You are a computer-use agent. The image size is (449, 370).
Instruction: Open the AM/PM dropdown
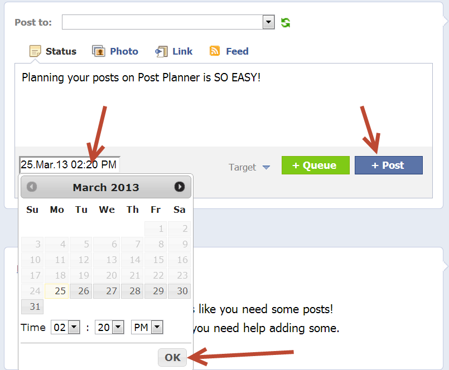(x=157, y=328)
